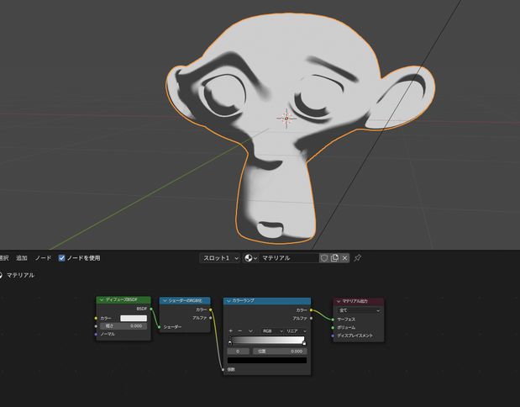Image resolution: width=520 pixels, height=407 pixels.
Task: Collapse the マテリアル出力 node
Action: pos(339,301)
